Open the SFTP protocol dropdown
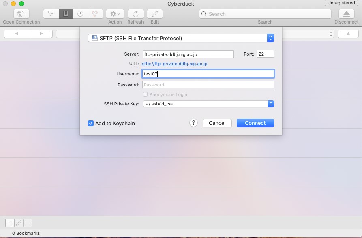The height and width of the screenshot is (238, 362). 181,38
